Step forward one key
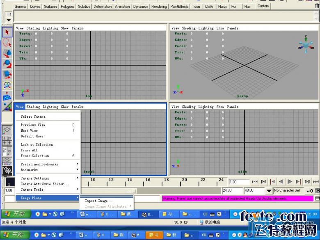The image size is (320, 240). [298, 182]
